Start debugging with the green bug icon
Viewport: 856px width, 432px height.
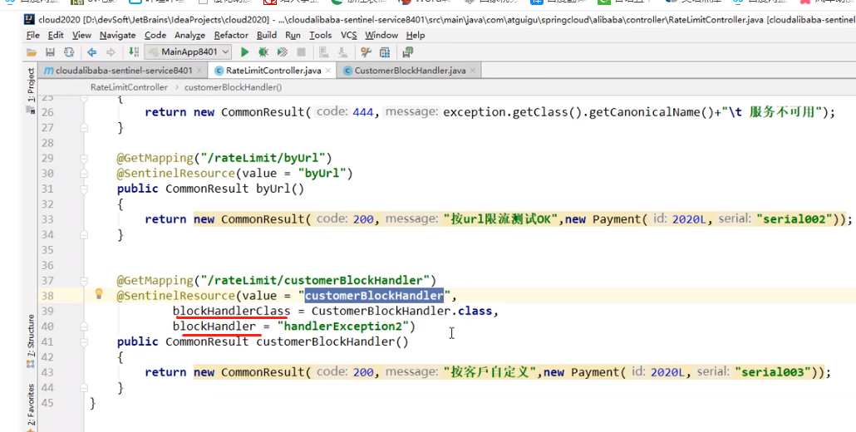click(x=263, y=52)
